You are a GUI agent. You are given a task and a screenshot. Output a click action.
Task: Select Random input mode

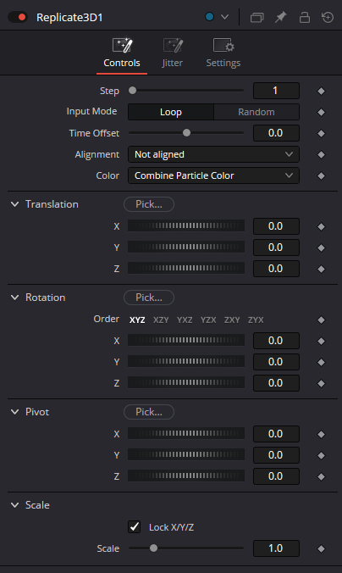[x=256, y=112]
